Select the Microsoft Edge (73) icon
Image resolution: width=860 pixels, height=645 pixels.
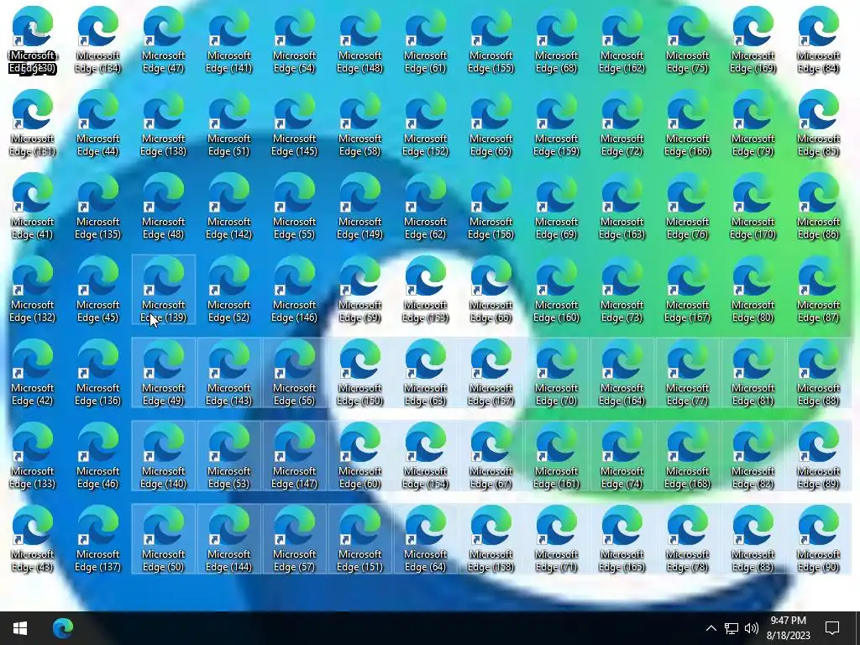coord(622,289)
